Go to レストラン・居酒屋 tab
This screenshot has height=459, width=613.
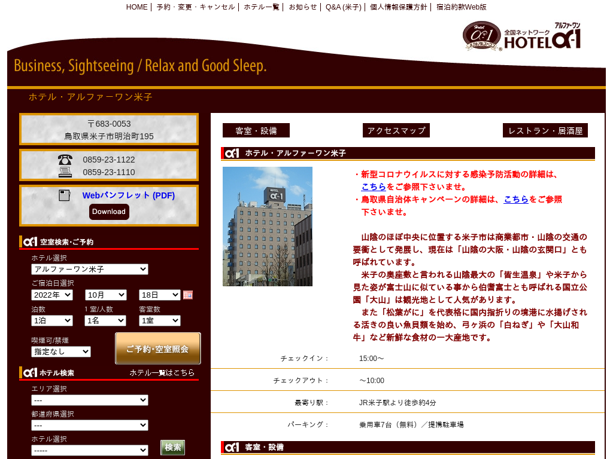(545, 130)
